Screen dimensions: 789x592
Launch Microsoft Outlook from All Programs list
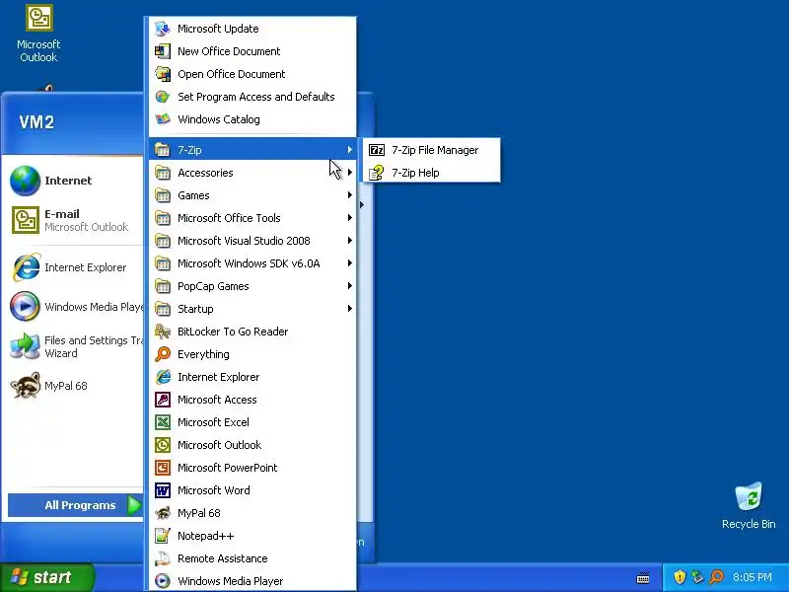tap(252, 445)
